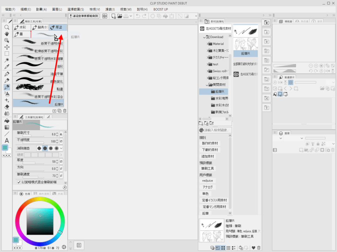Select the Fill bucket tool
The width and height of the screenshot is (337, 252).
[7, 120]
